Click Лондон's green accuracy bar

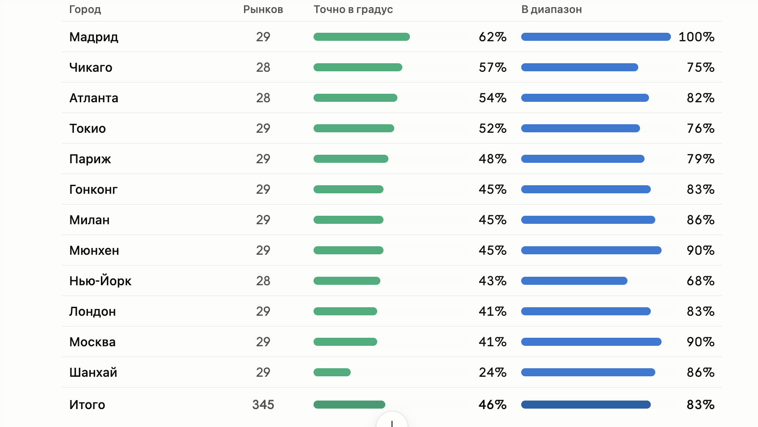[345, 311]
